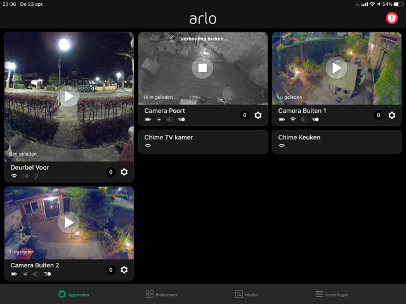The height and width of the screenshot is (304, 406).
Task: Tap Chime TV kamer wifi icon
Action: [148, 146]
